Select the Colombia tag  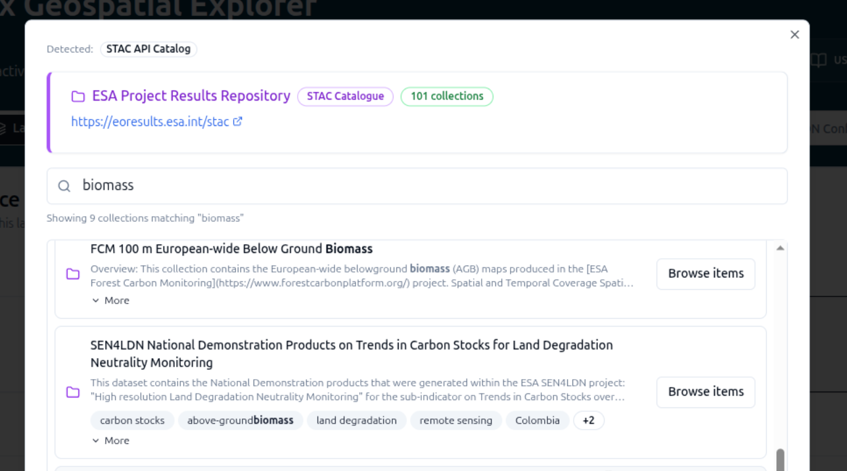538,420
